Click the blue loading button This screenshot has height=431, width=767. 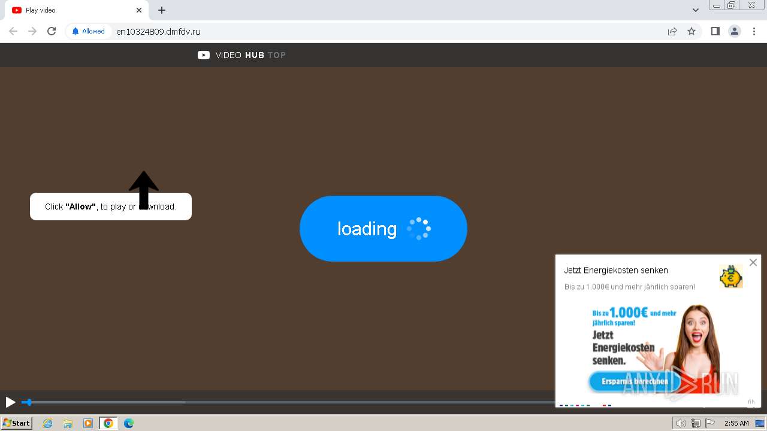(383, 229)
